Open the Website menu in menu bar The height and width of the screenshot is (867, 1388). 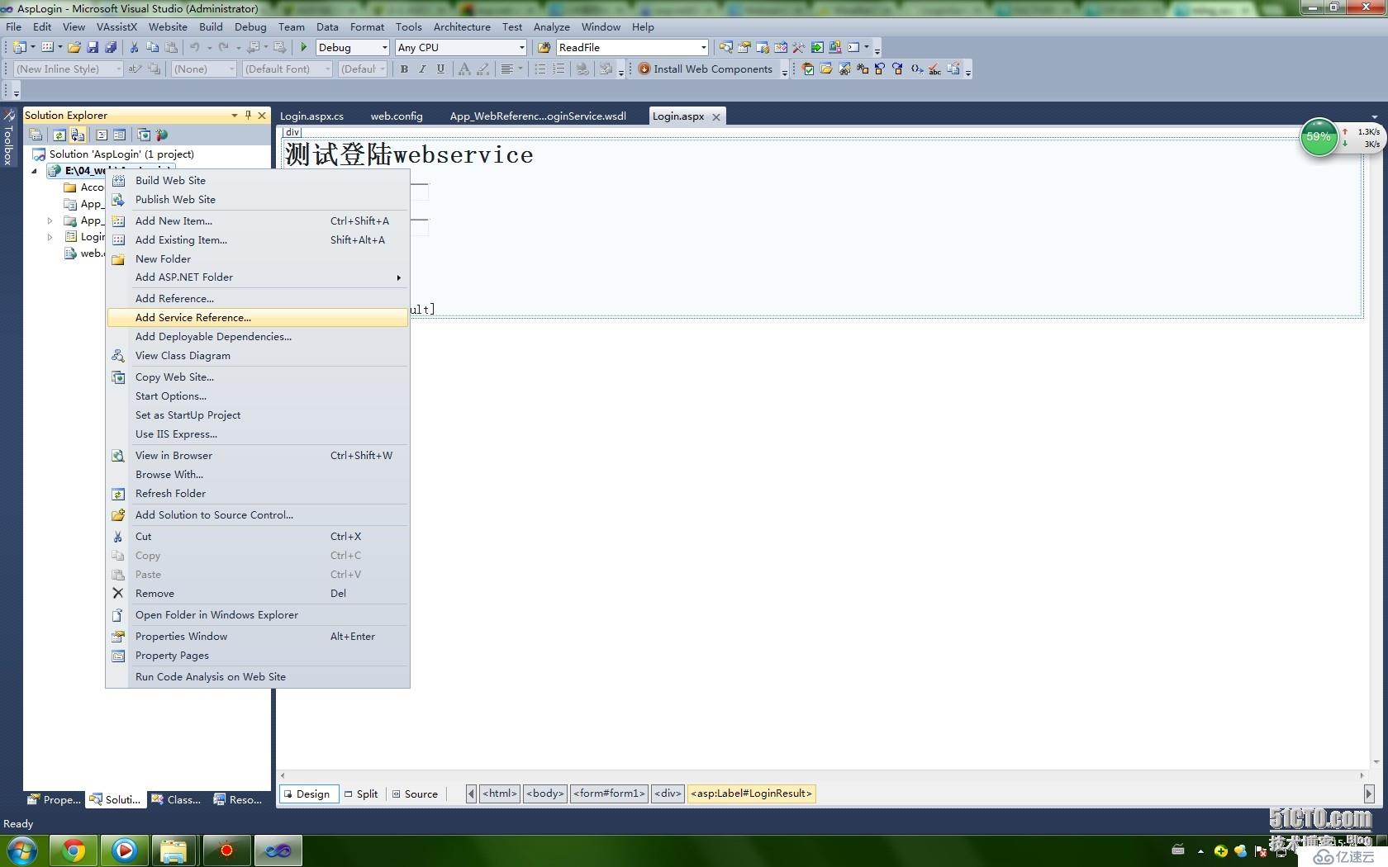pyautogui.click(x=168, y=26)
